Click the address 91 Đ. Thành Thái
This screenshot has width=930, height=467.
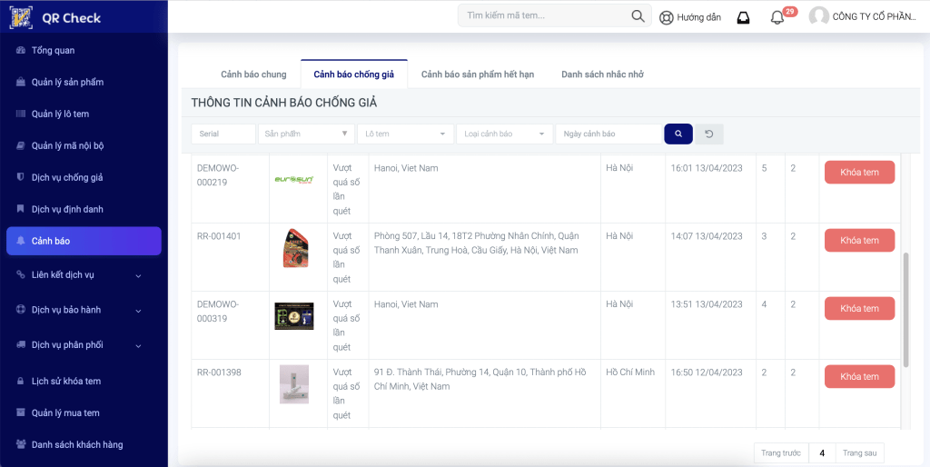click(x=480, y=380)
